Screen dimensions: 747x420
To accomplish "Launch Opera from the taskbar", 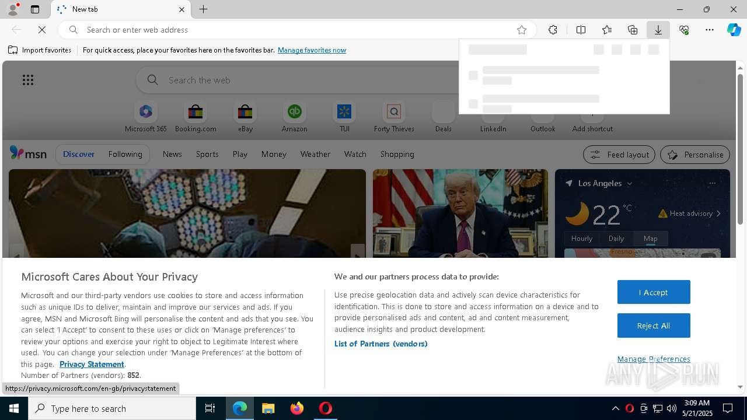I will point(326,408).
